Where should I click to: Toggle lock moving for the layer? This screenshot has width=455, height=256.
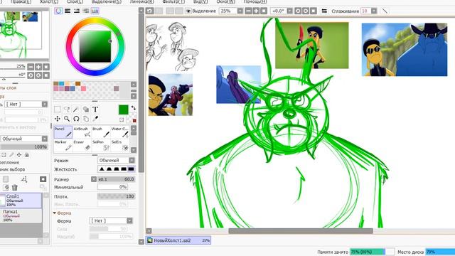(x=19, y=155)
